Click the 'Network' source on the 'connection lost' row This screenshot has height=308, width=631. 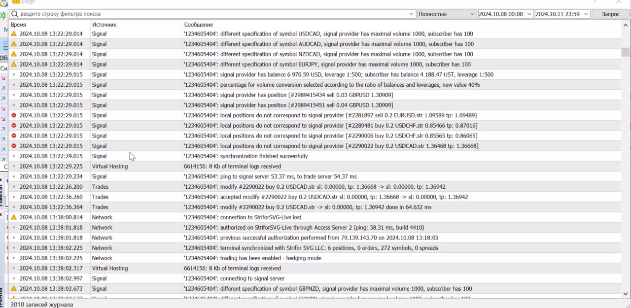point(102,217)
